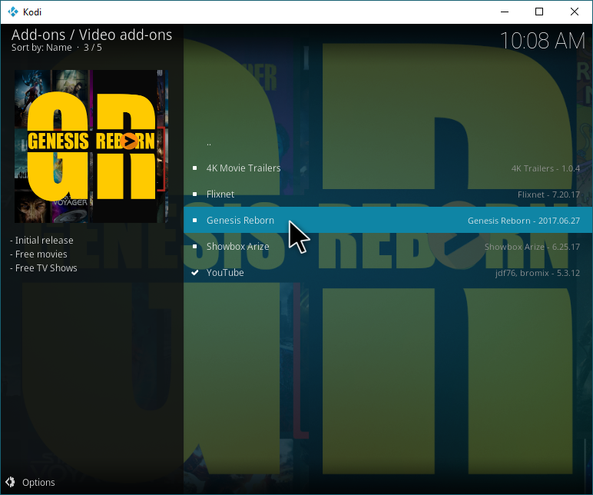Click the '- Free TV Shows' description line
Viewport: 593px width, 495px height.
point(44,268)
